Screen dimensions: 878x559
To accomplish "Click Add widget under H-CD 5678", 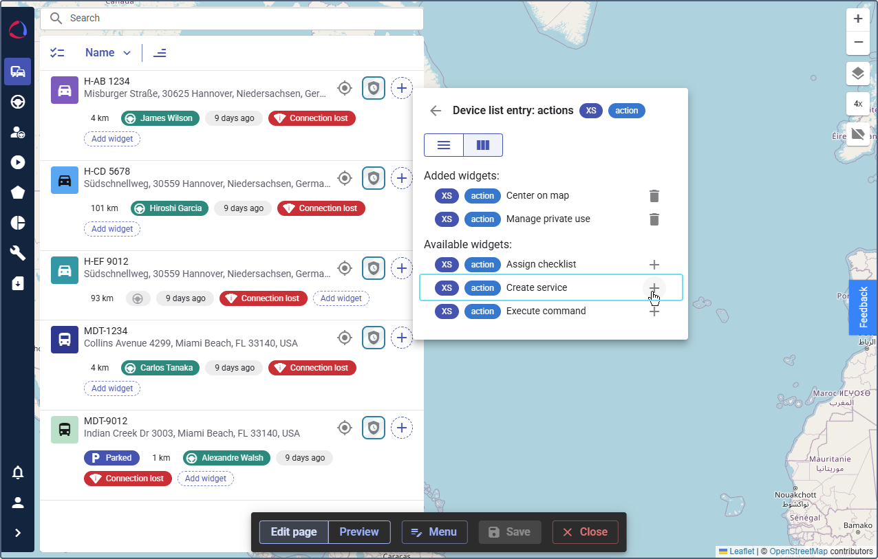I will coord(112,229).
